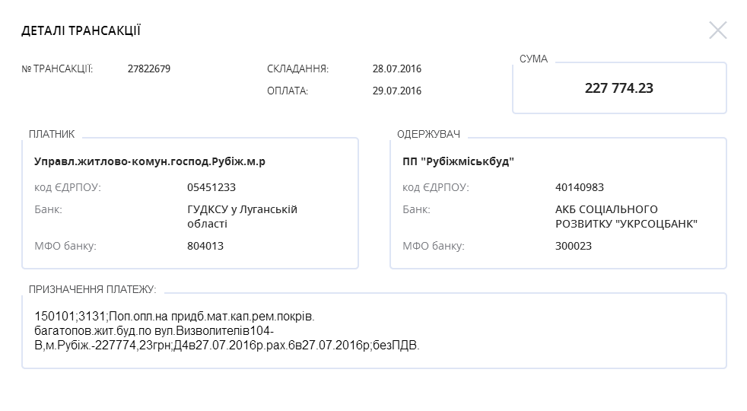Click the payer ЄДРПОУ code 05451233

click(x=211, y=187)
